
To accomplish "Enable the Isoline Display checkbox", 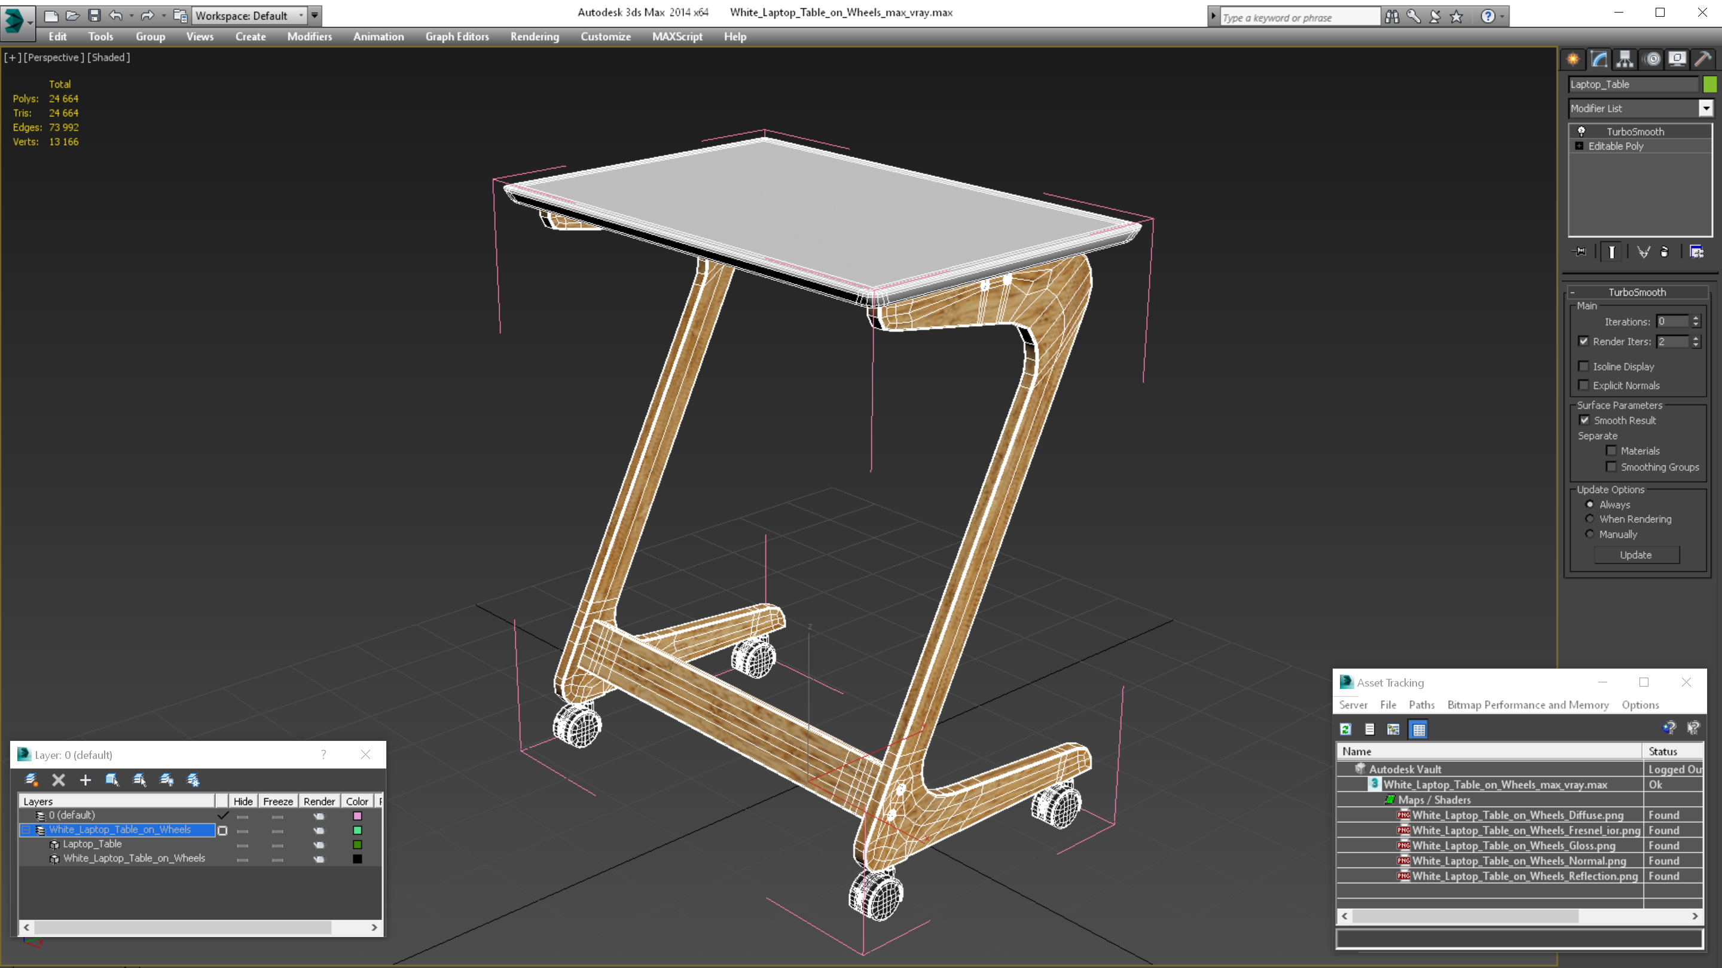I will pos(1584,366).
